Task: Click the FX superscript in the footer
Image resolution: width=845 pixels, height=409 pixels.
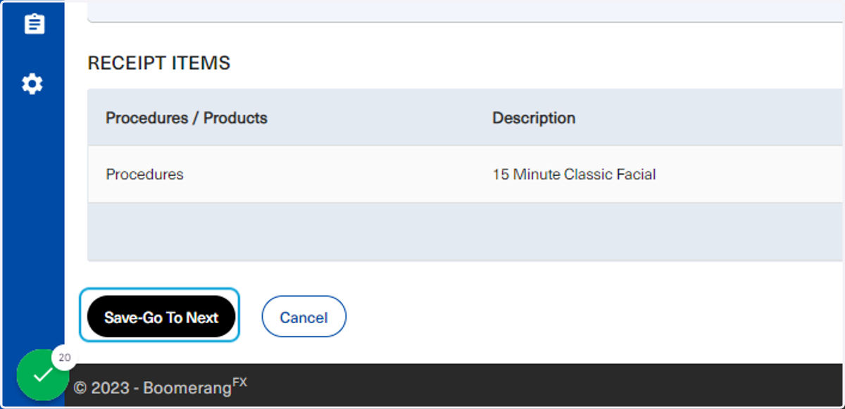Action: click(240, 382)
